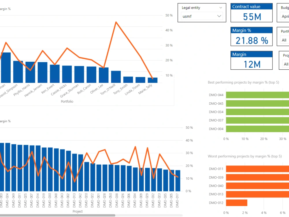Click the Worst performing projects chart title
Image resolution: width=289 pixels, height=217 pixels.
tap(244, 156)
